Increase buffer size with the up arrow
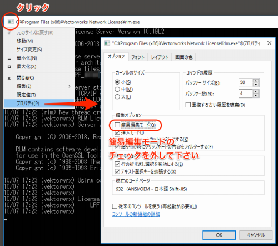 click(256, 81)
